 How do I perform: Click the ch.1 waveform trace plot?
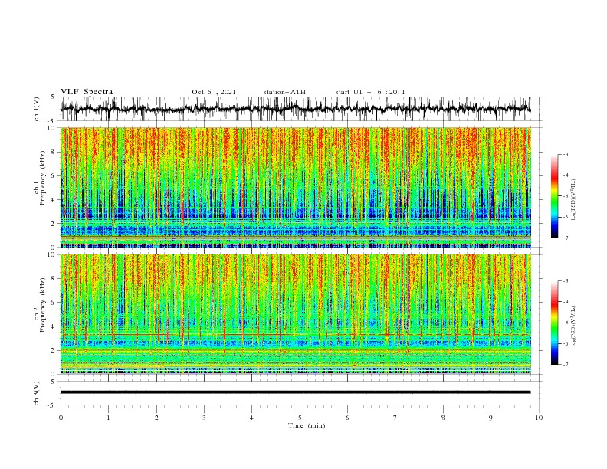[295, 109]
